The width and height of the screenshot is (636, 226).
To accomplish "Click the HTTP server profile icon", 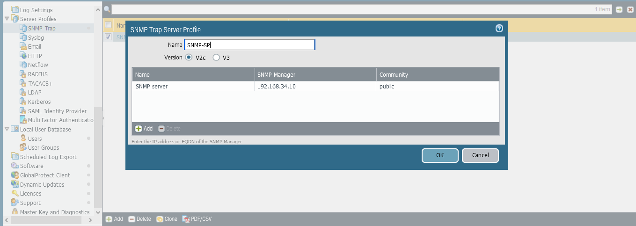I will pyautogui.click(x=23, y=56).
